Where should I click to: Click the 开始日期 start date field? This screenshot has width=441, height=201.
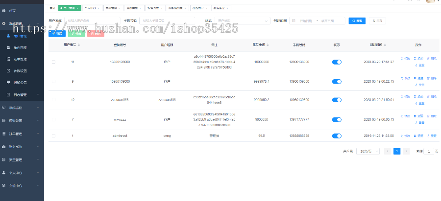point(306,21)
